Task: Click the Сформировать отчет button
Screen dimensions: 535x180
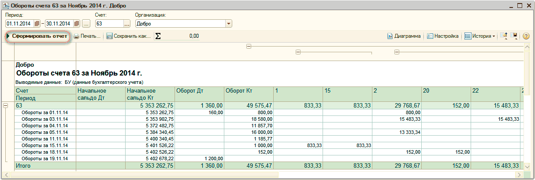Action: [38, 36]
